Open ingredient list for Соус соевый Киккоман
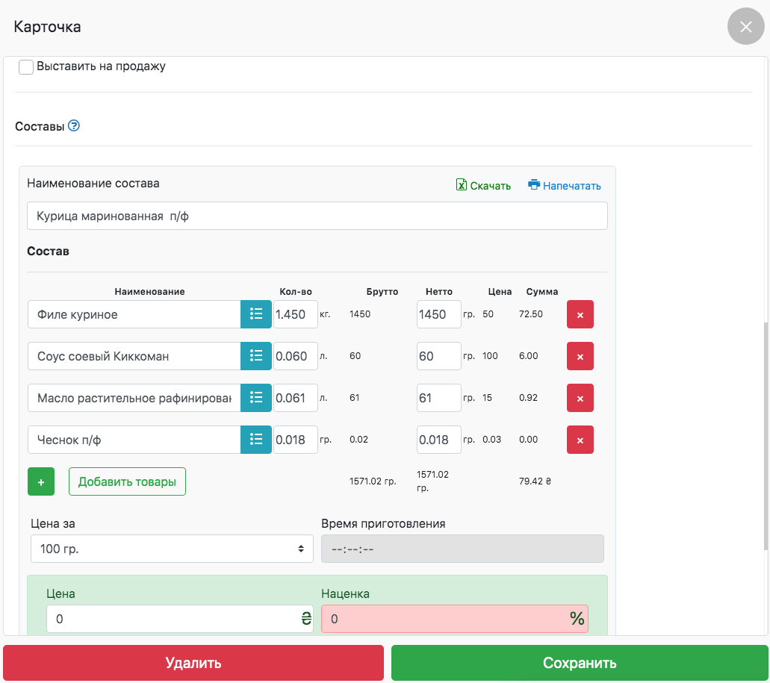The width and height of the screenshot is (770, 683). point(256,356)
